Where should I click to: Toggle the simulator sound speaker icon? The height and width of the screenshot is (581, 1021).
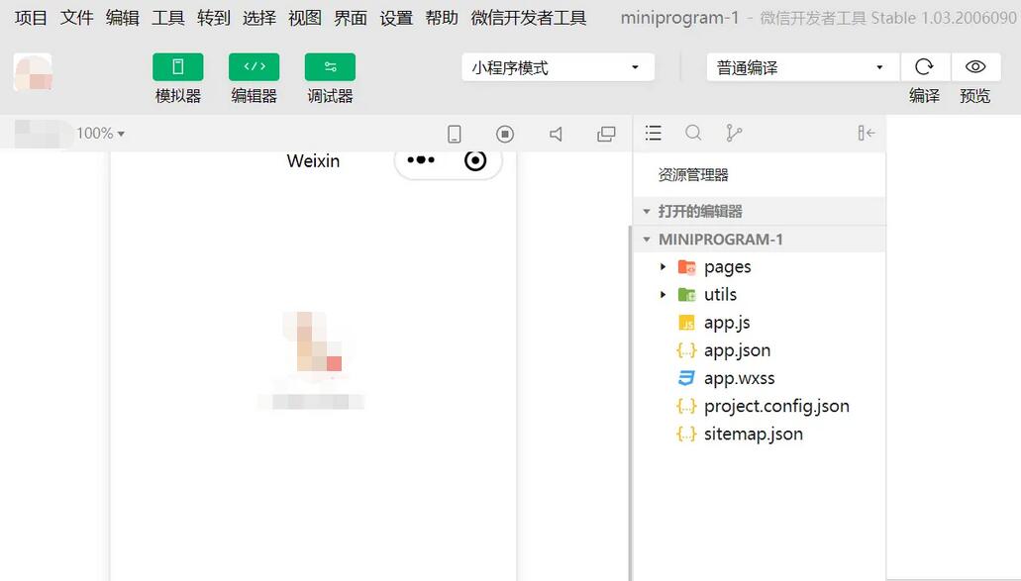(556, 134)
